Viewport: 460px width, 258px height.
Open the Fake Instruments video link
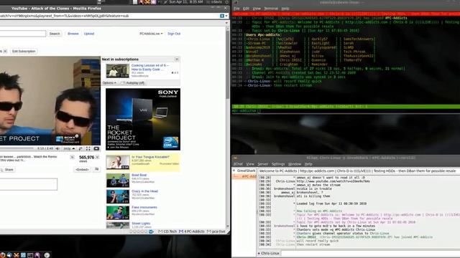point(144,207)
